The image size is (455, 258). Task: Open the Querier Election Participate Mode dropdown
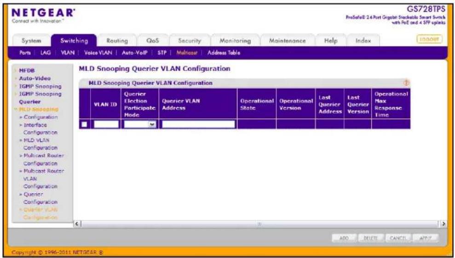[x=140, y=124]
